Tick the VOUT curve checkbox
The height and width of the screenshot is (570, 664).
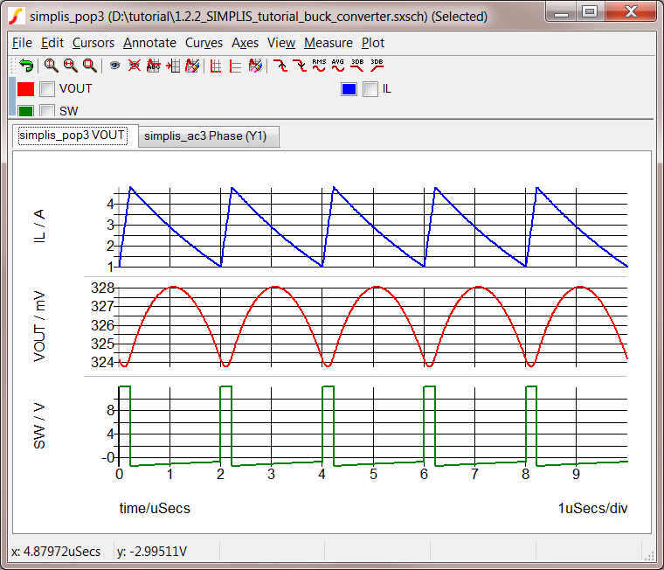47,88
